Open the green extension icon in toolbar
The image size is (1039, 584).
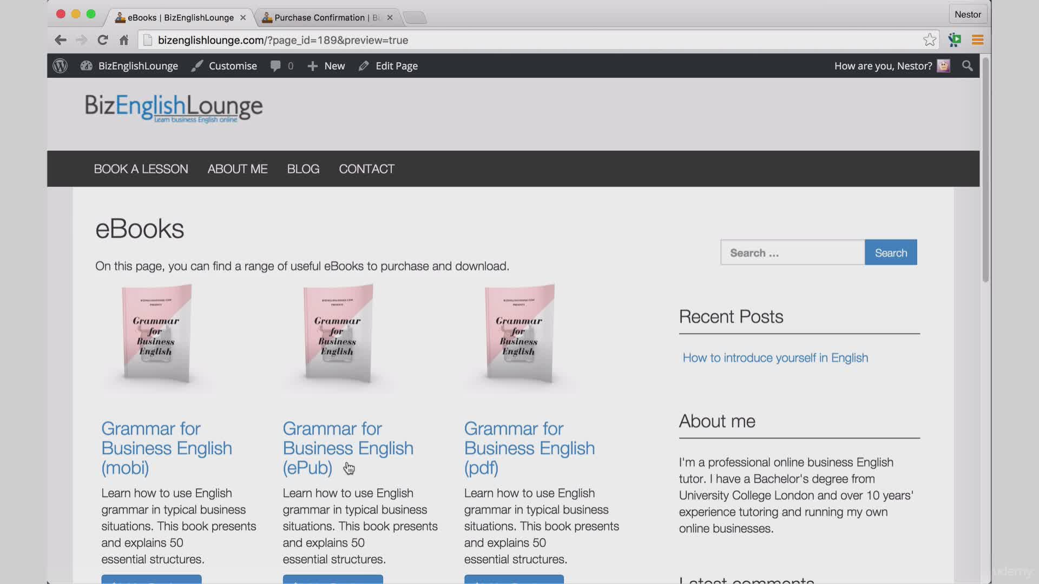(x=955, y=39)
